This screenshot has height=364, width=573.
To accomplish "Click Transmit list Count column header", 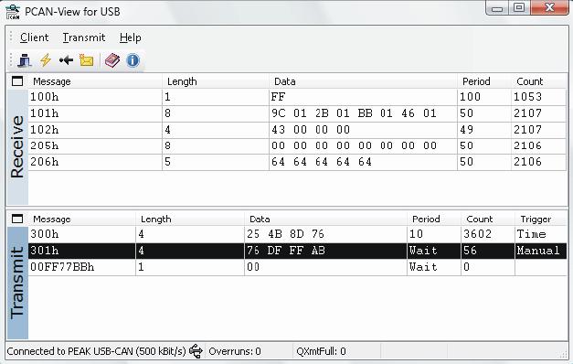I will point(480,219).
